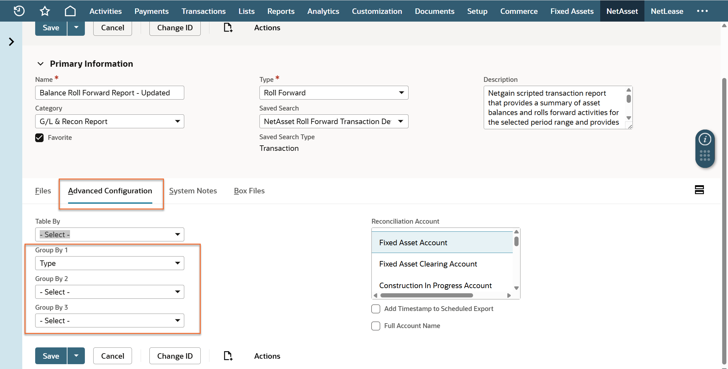This screenshot has height=369, width=728.
Task: Open the floating info help icon
Action: 705,140
